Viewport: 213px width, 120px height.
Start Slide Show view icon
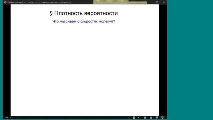tap(162, 118)
